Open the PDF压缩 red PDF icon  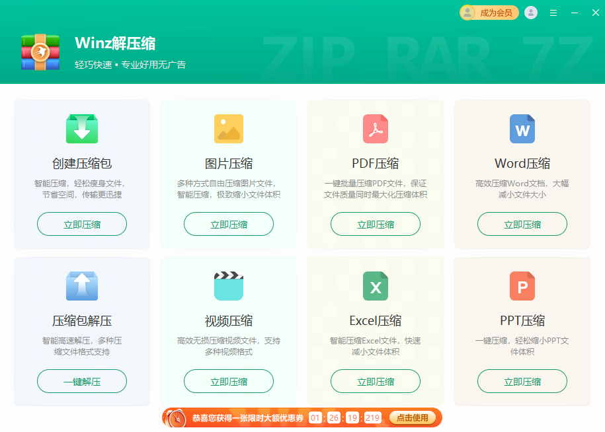(375, 129)
